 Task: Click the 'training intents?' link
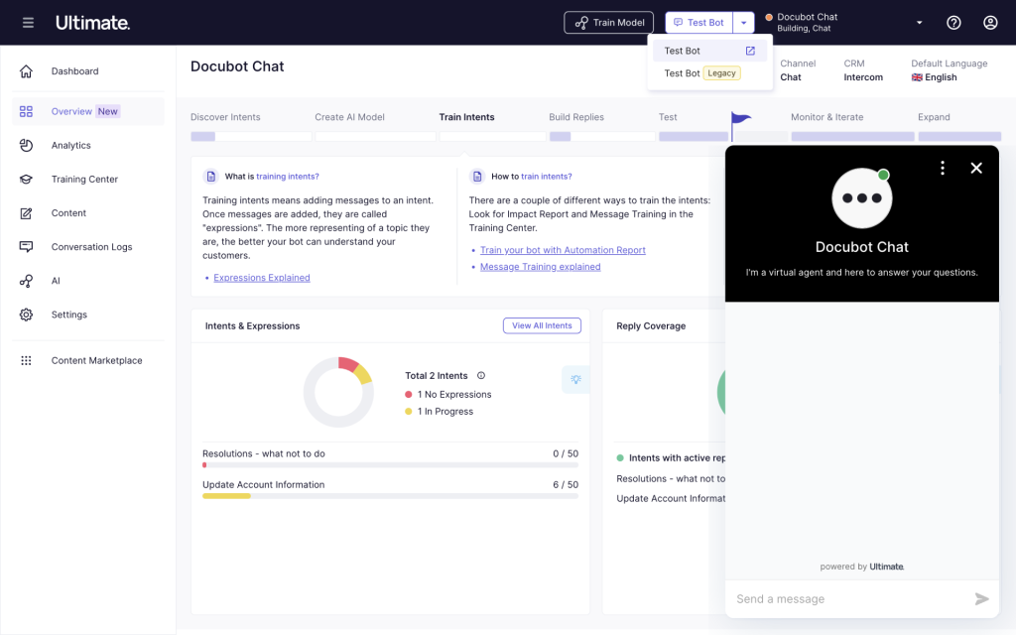point(287,177)
